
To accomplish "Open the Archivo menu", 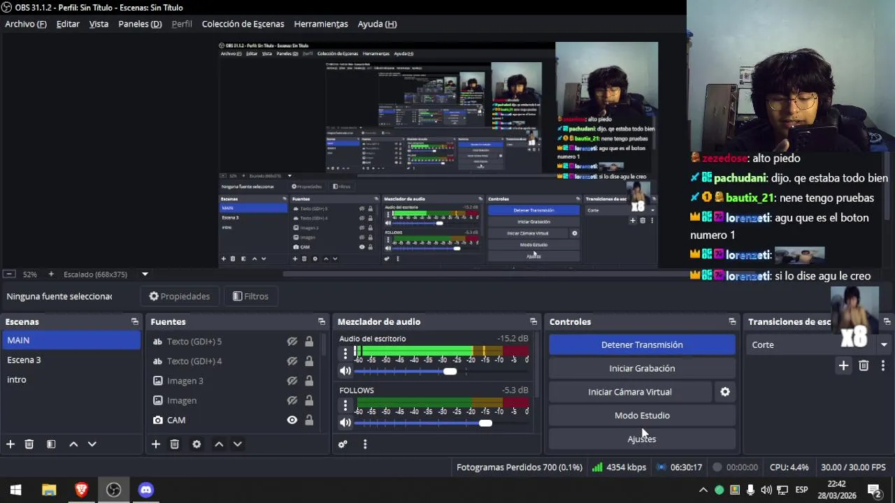I will pos(26,24).
